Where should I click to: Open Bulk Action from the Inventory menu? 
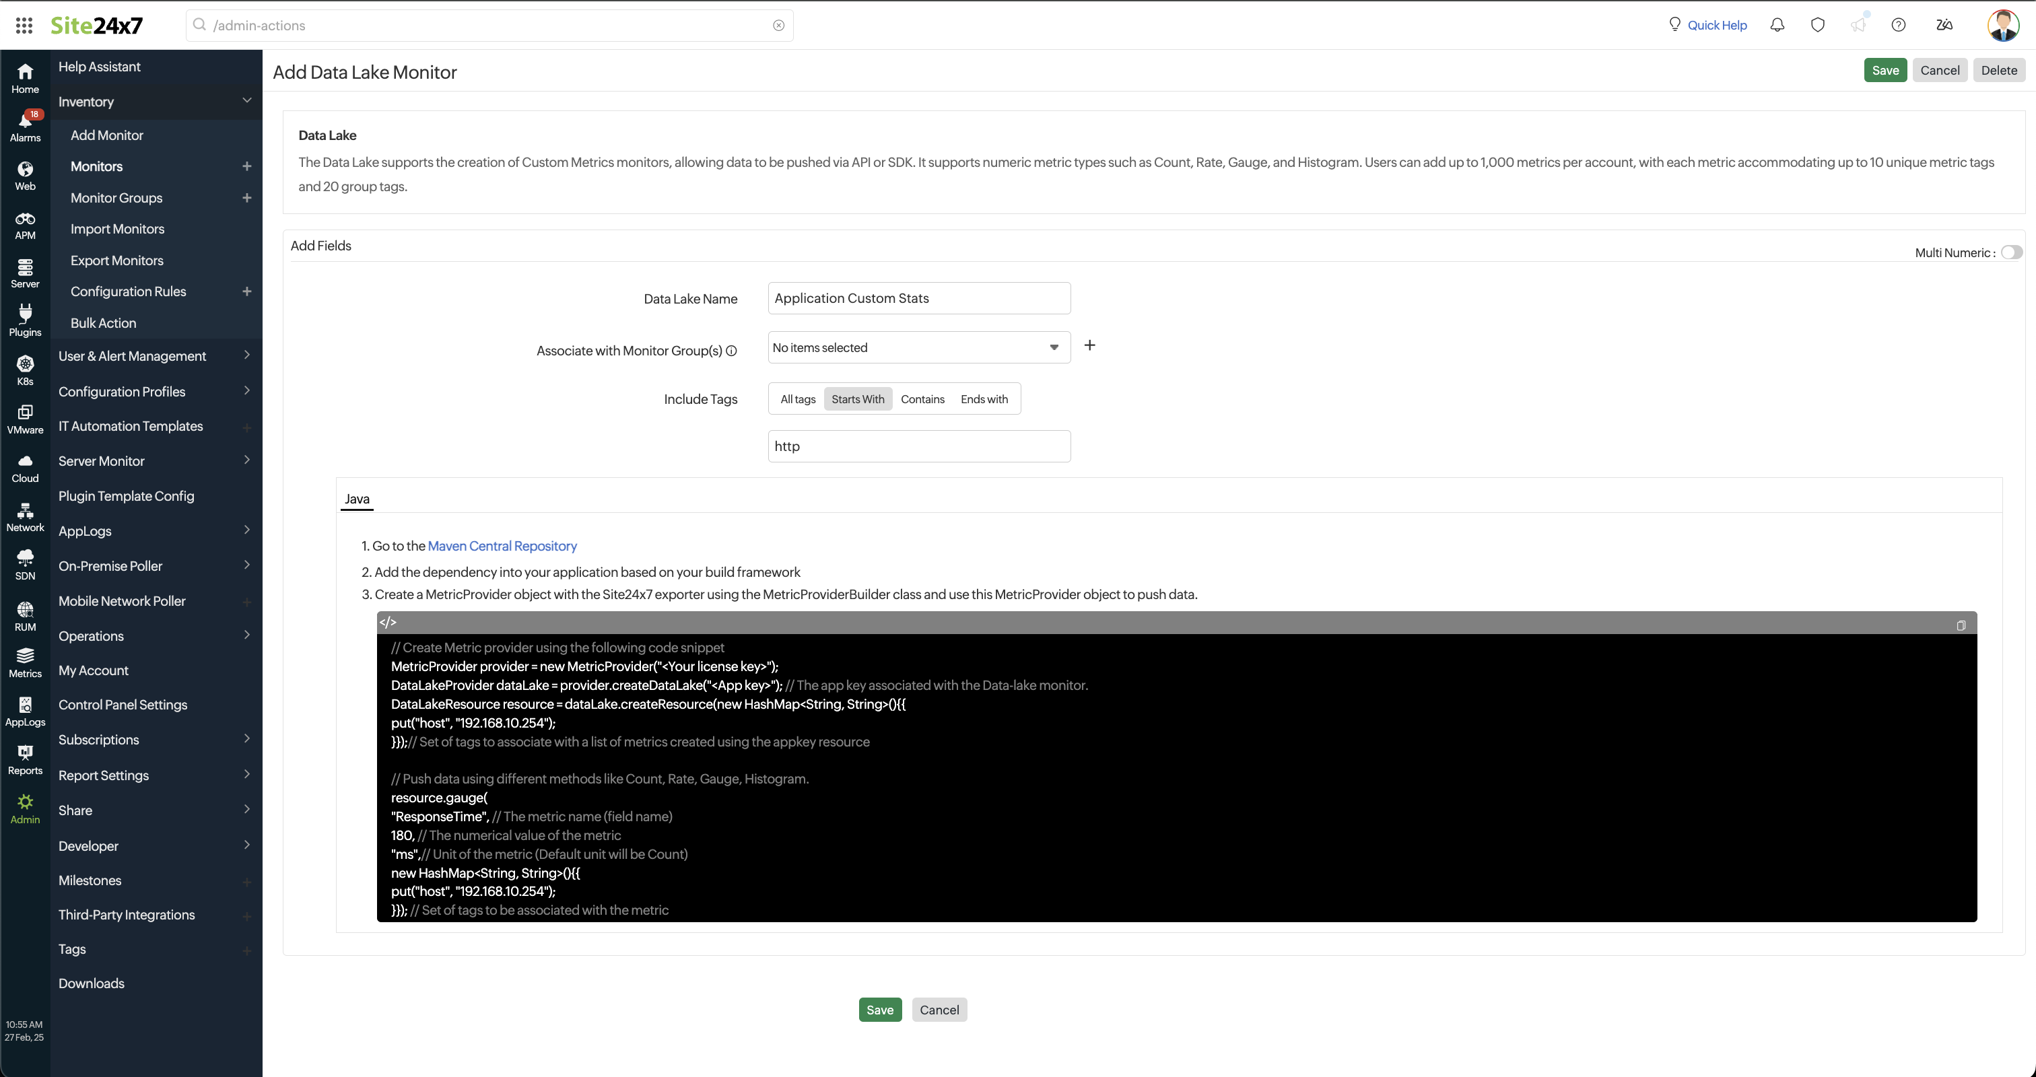[103, 322]
